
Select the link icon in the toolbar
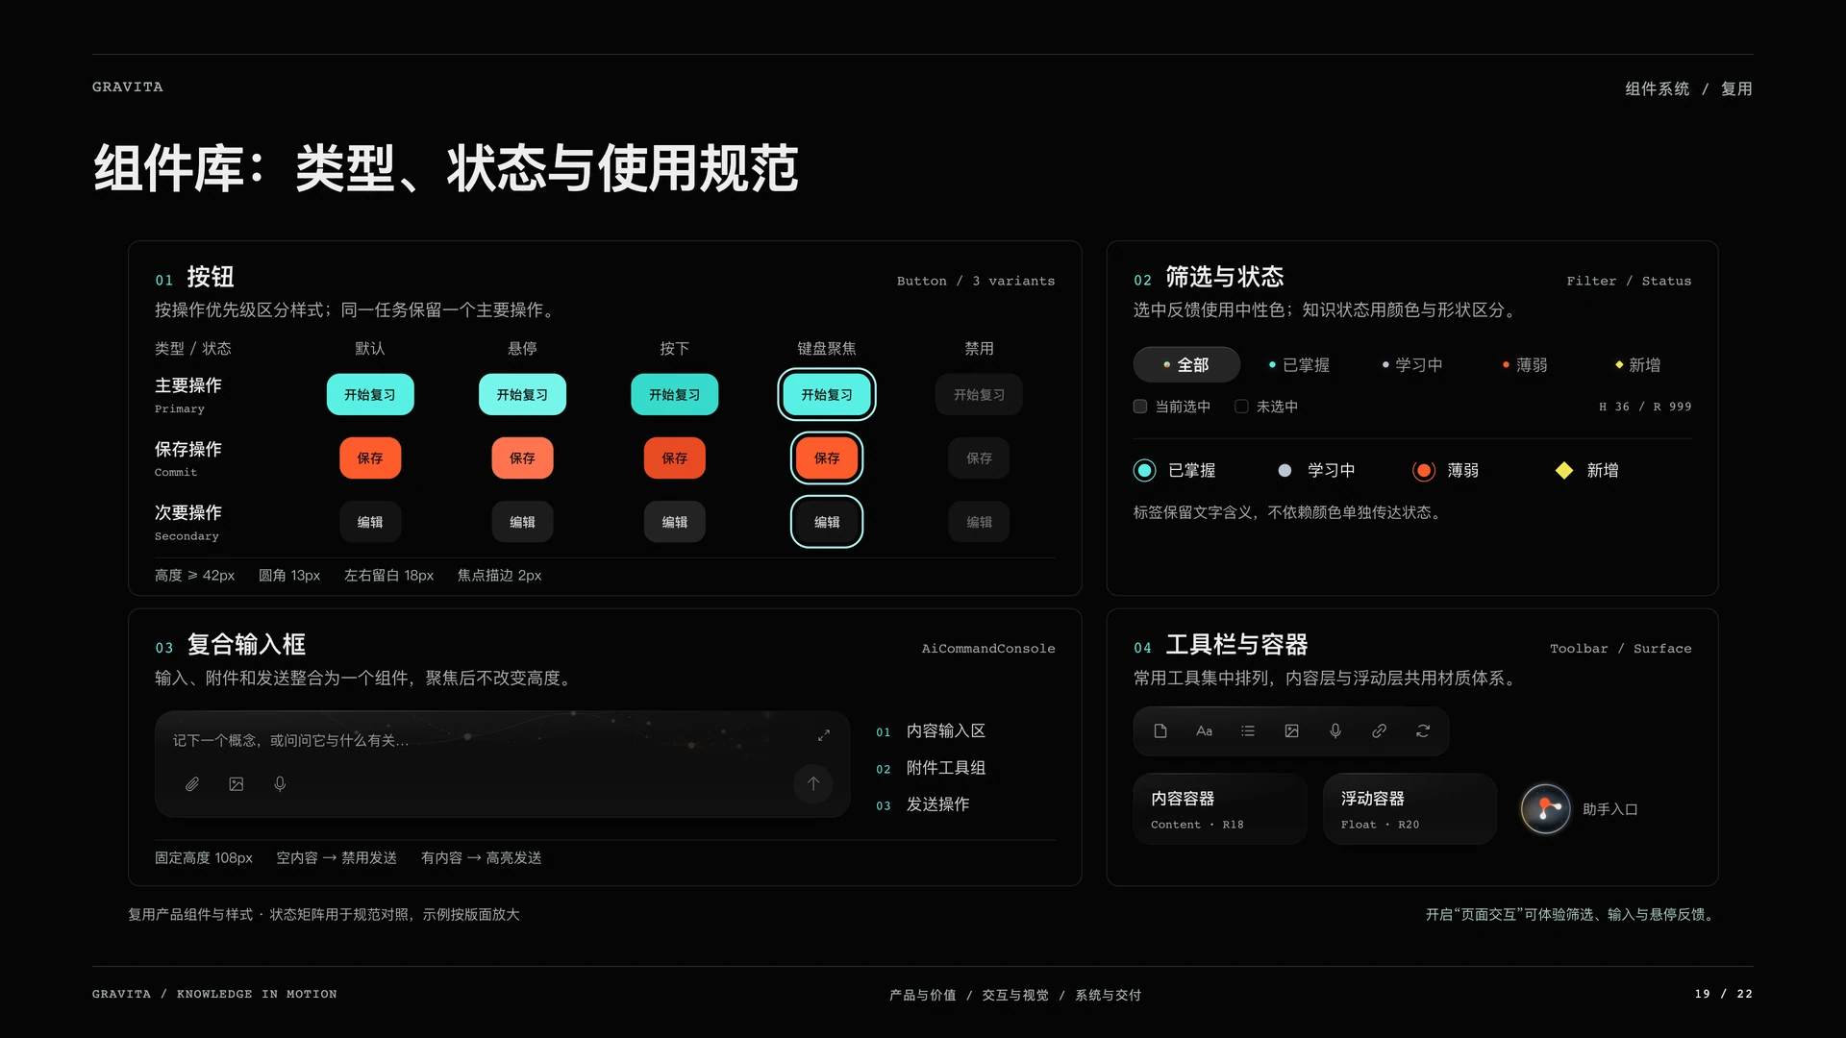1380,731
